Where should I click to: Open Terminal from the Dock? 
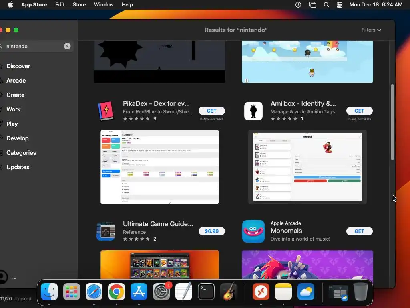[206, 292]
